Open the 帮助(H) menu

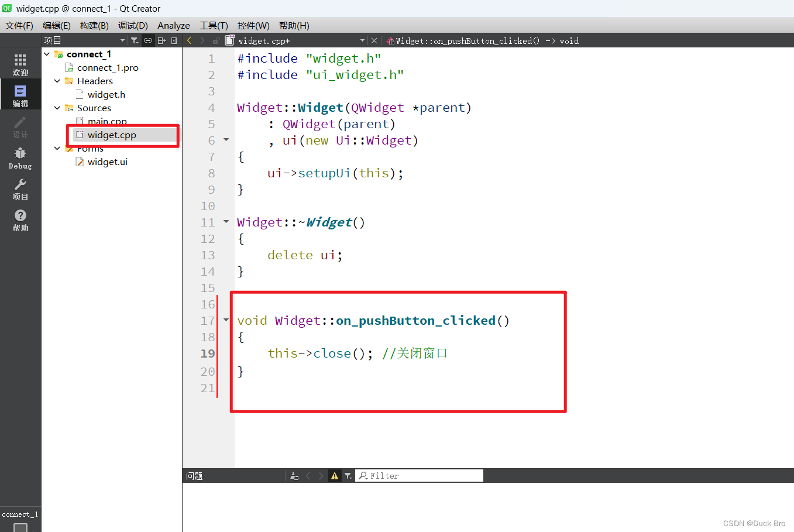(294, 25)
